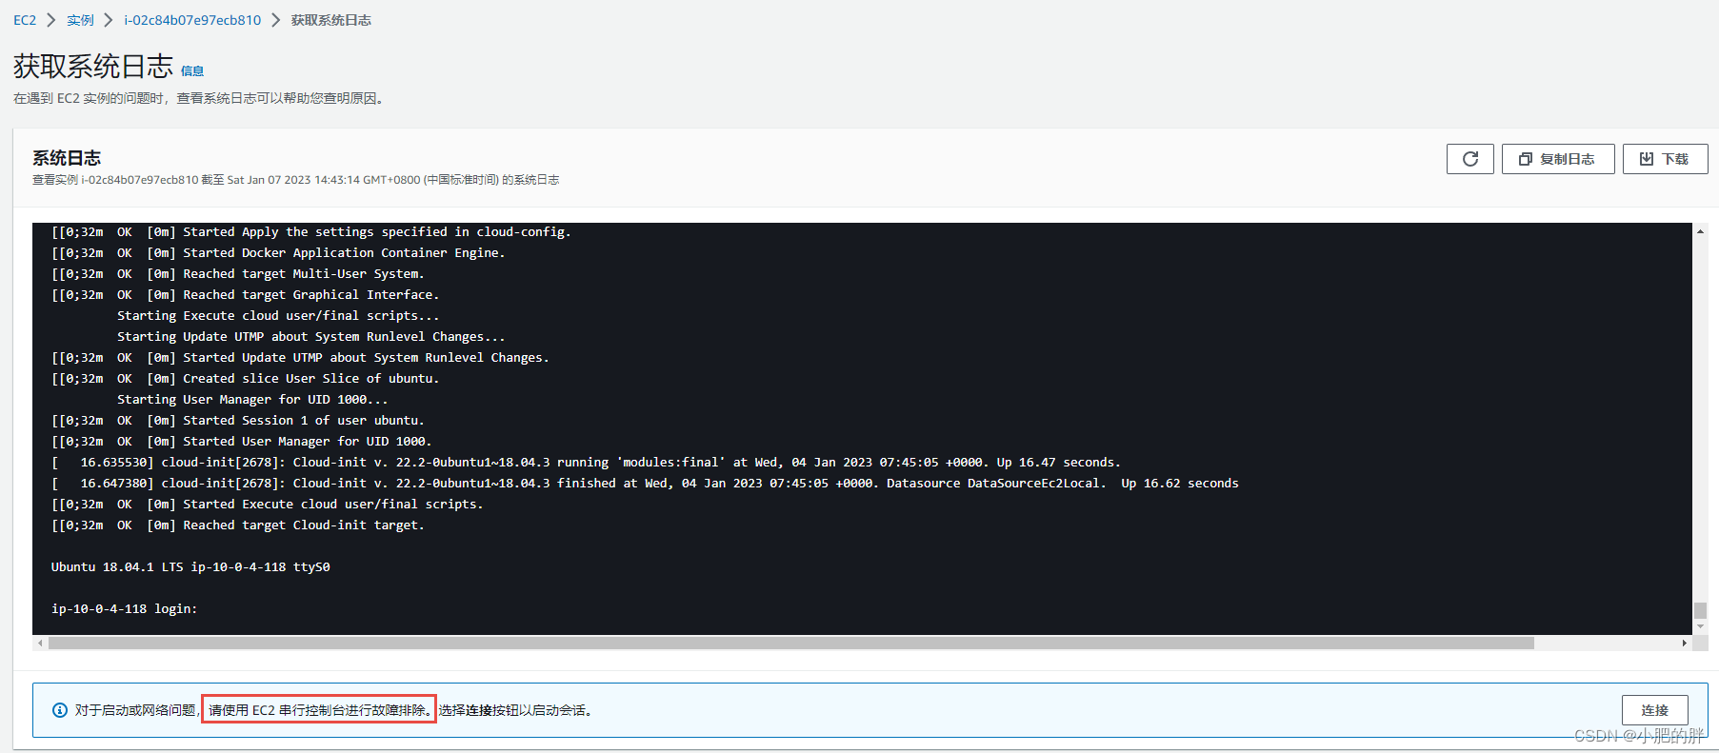
Task: Click the 获取系统日志 page title
Action: point(93,67)
